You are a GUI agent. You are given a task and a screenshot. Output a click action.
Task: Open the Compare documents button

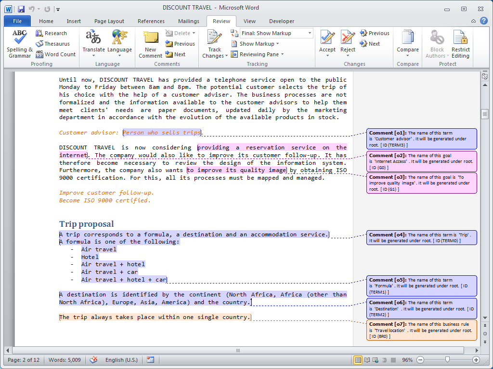coord(407,44)
